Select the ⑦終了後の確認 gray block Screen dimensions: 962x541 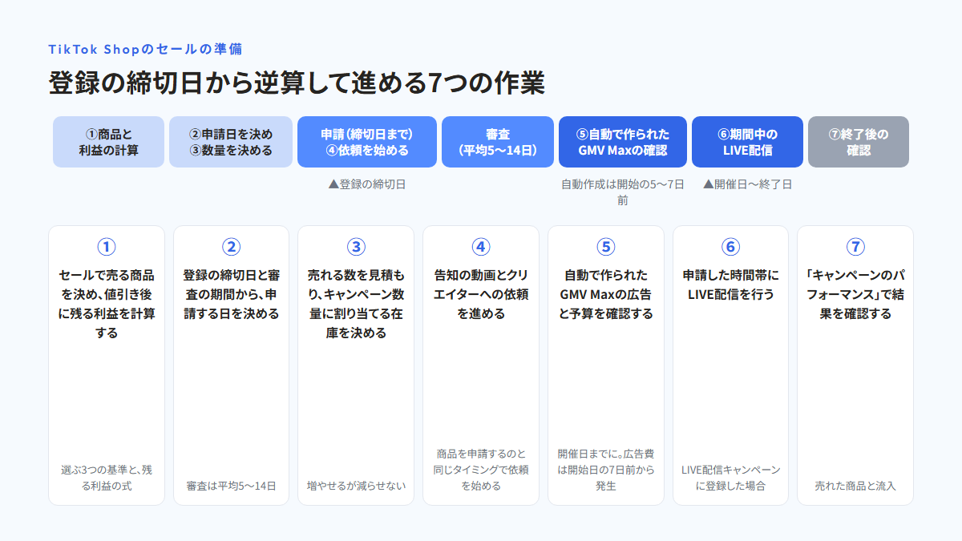click(x=859, y=142)
